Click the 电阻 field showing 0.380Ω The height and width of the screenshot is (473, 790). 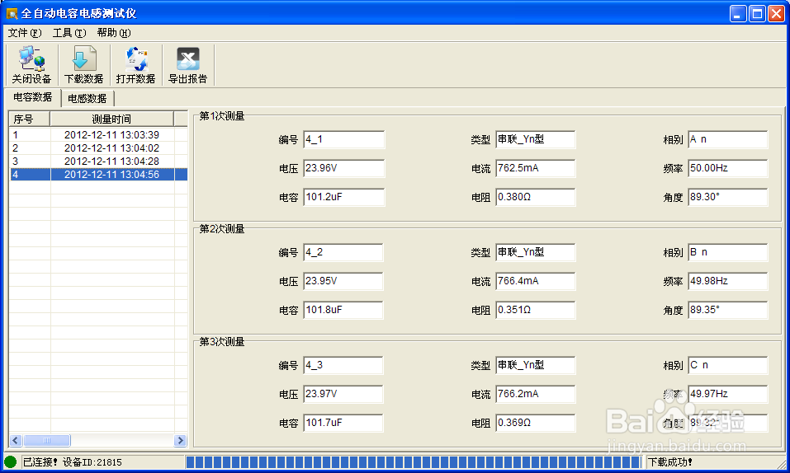[x=535, y=197]
